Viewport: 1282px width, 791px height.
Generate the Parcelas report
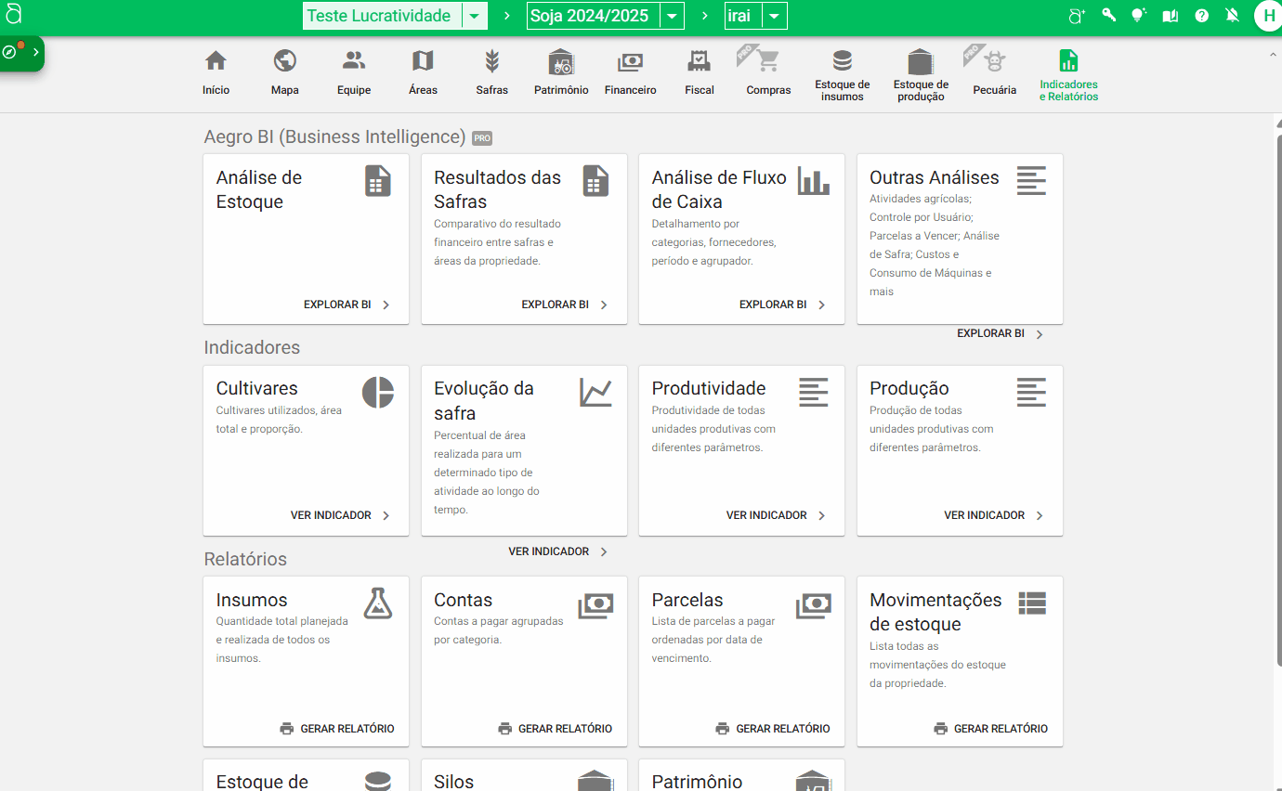[x=773, y=729]
